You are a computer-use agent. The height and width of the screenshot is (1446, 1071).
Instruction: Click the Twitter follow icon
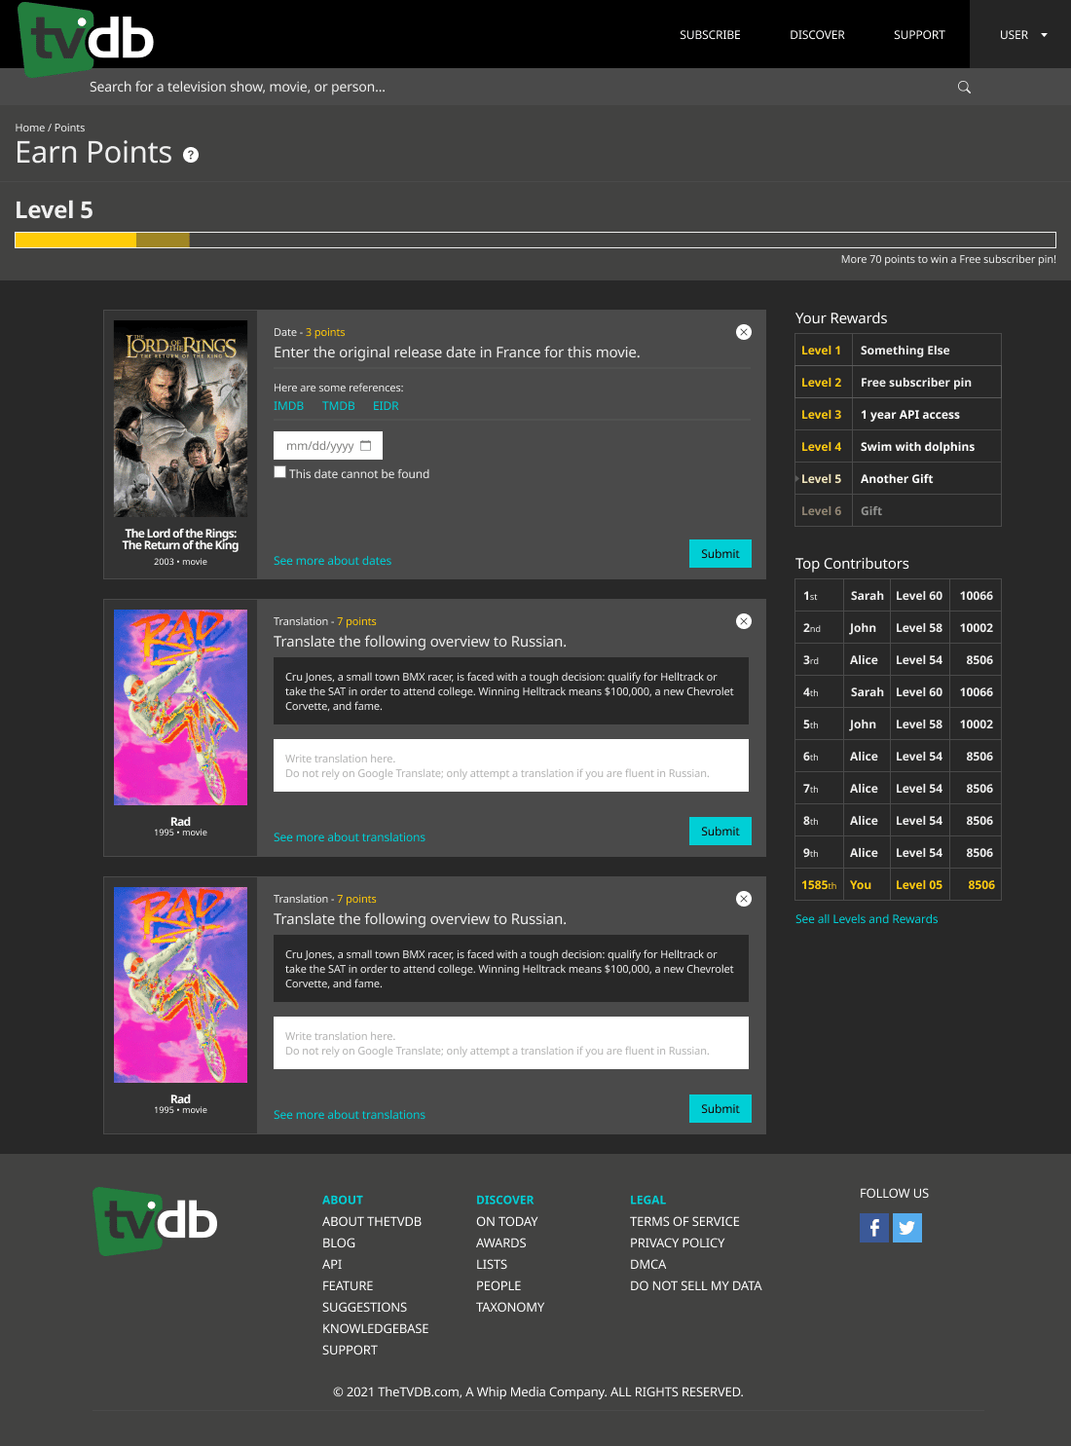point(906,1228)
